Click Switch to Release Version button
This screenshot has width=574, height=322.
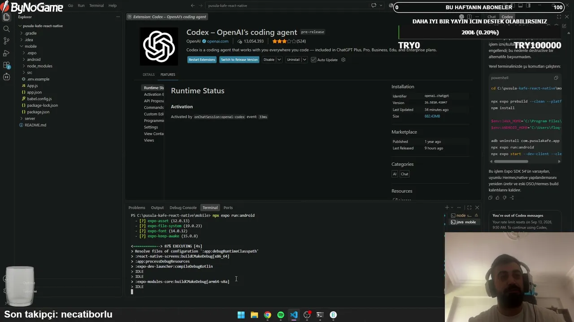(239, 59)
